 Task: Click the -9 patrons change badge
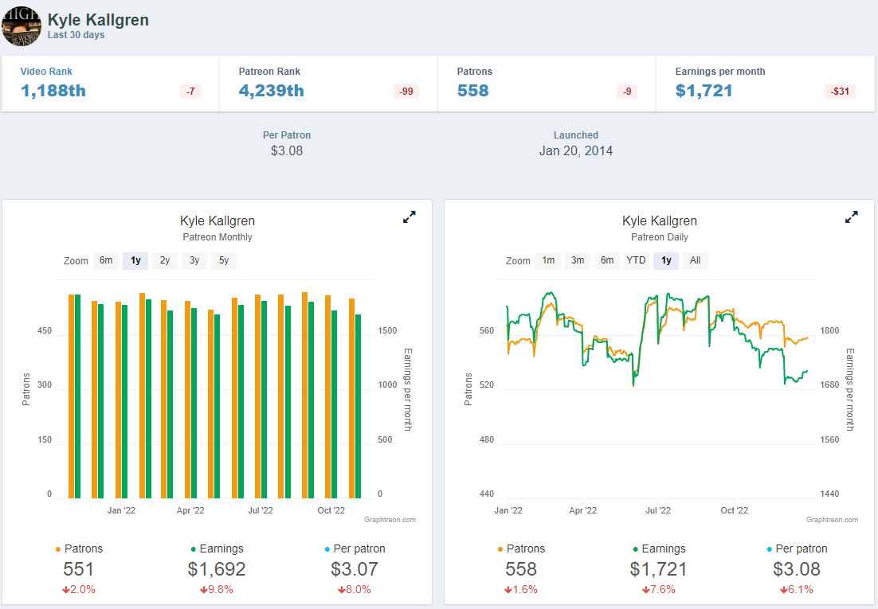pyautogui.click(x=627, y=92)
